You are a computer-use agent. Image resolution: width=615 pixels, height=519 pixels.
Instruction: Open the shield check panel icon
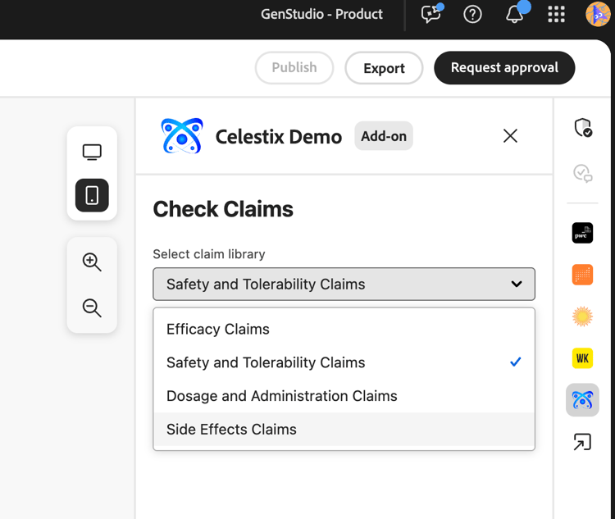582,128
